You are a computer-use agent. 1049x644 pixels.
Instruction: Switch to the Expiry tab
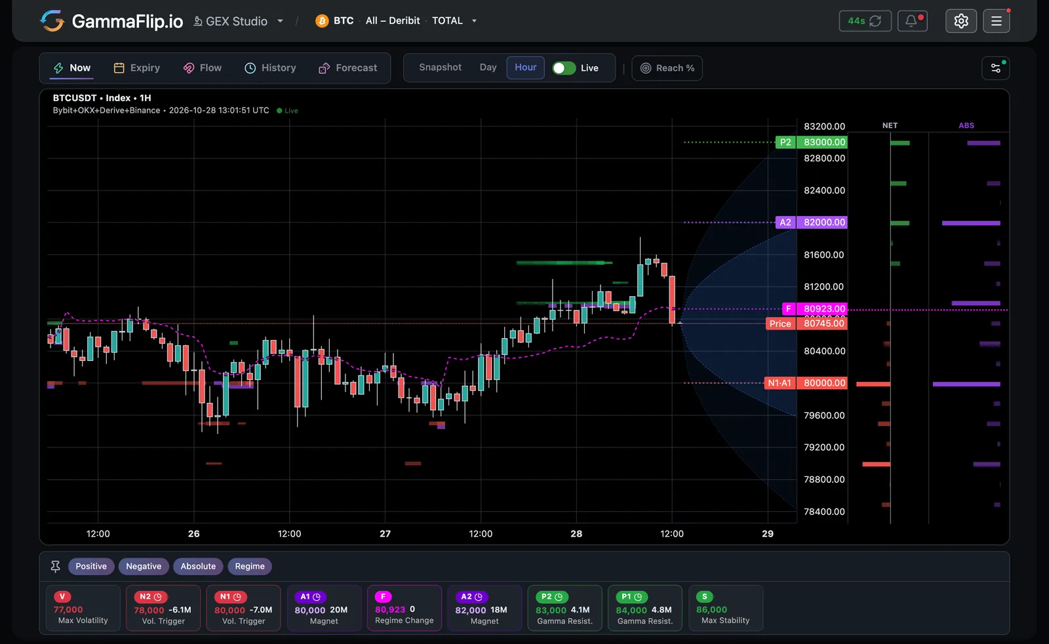[137, 68]
